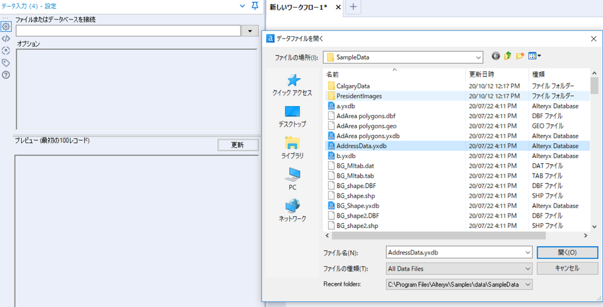The height and width of the screenshot is (307, 603).
Task: Pin the Data Input configuration panel
Action: 255,6
